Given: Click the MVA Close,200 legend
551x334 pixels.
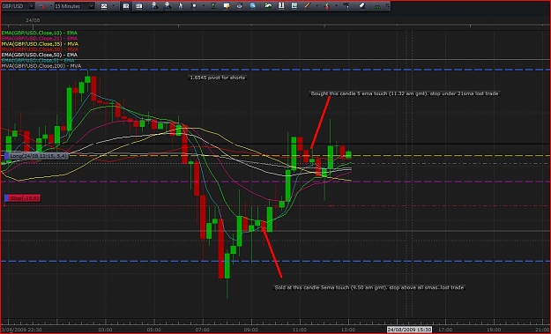Looking at the screenshot, I should pyautogui.click(x=41, y=66).
